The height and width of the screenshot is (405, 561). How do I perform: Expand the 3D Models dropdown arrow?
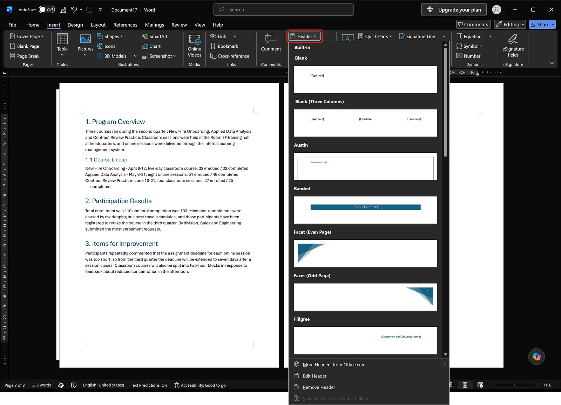pos(135,56)
